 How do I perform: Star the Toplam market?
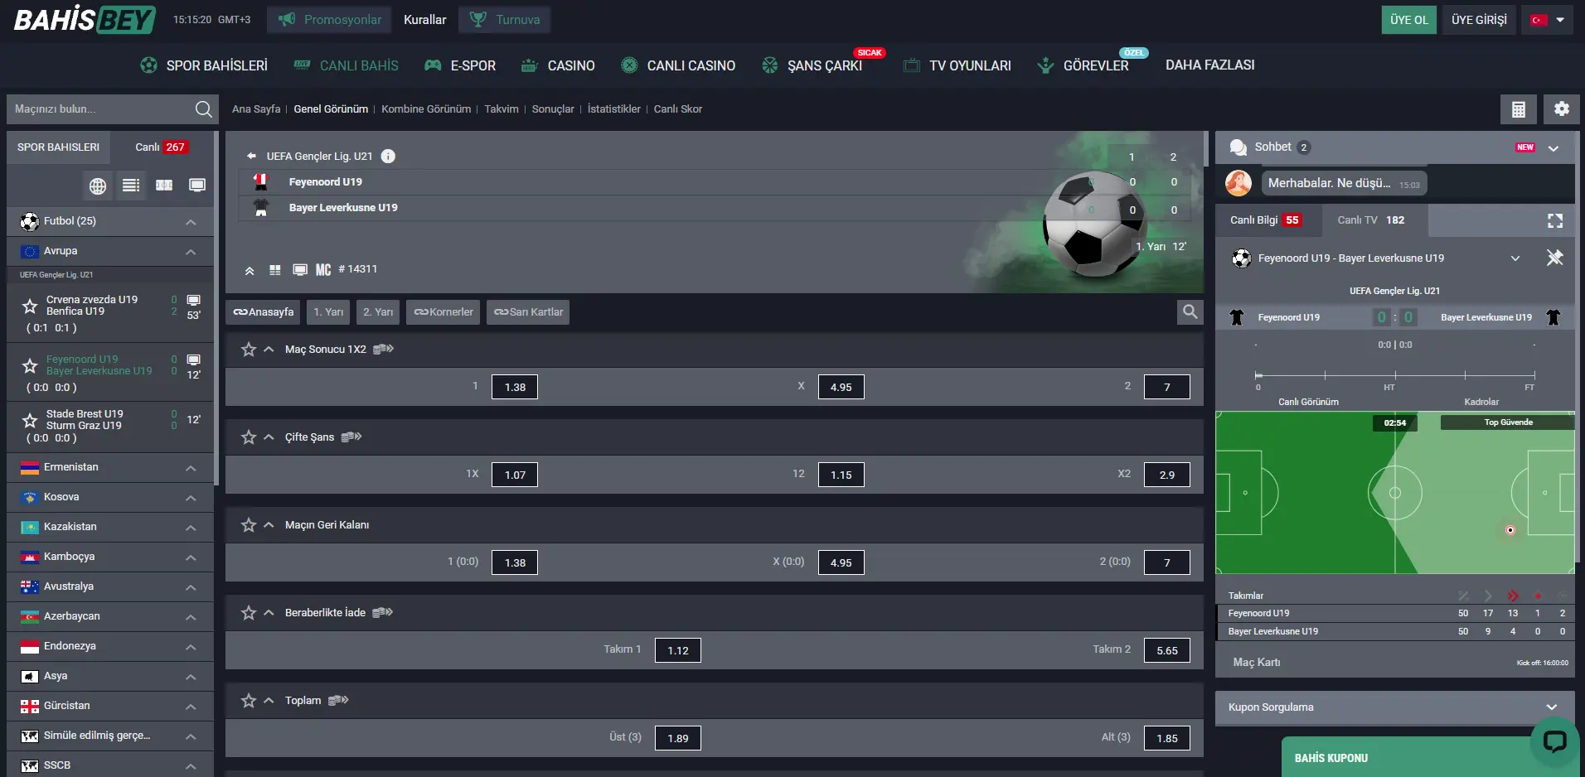249,701
